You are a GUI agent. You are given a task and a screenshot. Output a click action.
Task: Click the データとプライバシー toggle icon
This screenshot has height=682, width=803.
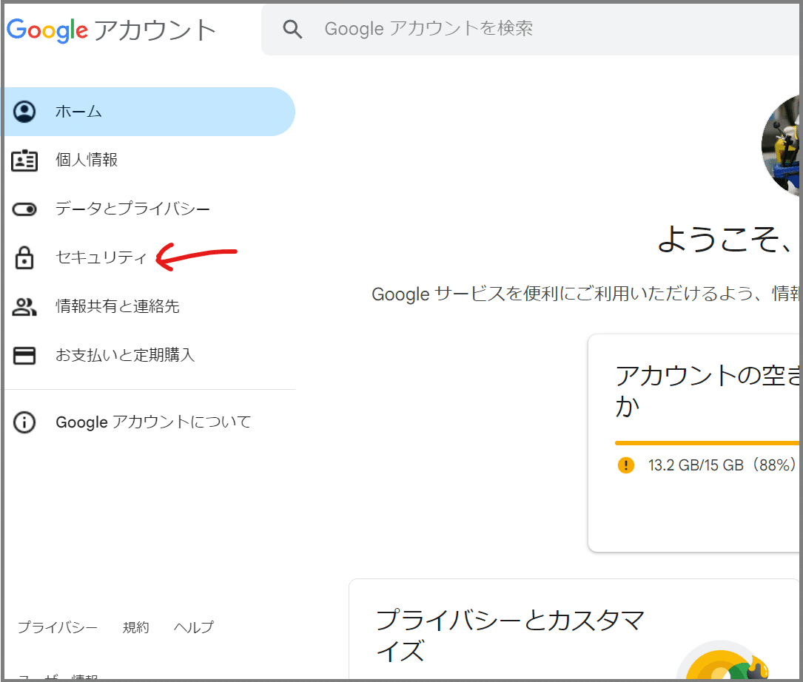pos(24,209)
